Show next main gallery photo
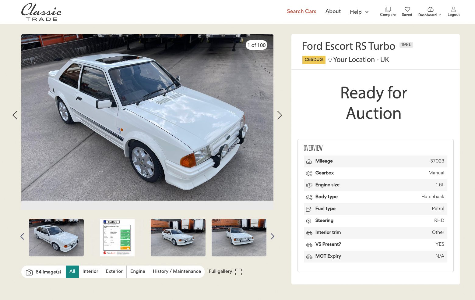The width and height of the screenshot is (475, 300). click(280, 115)
